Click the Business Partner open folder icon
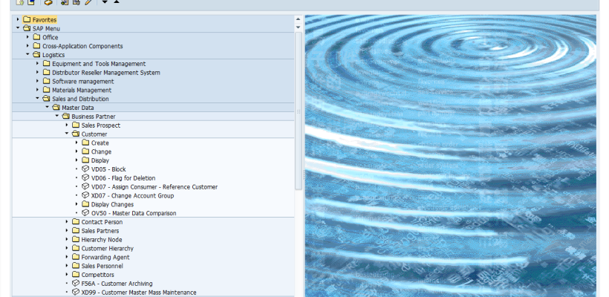 point(65,116)
